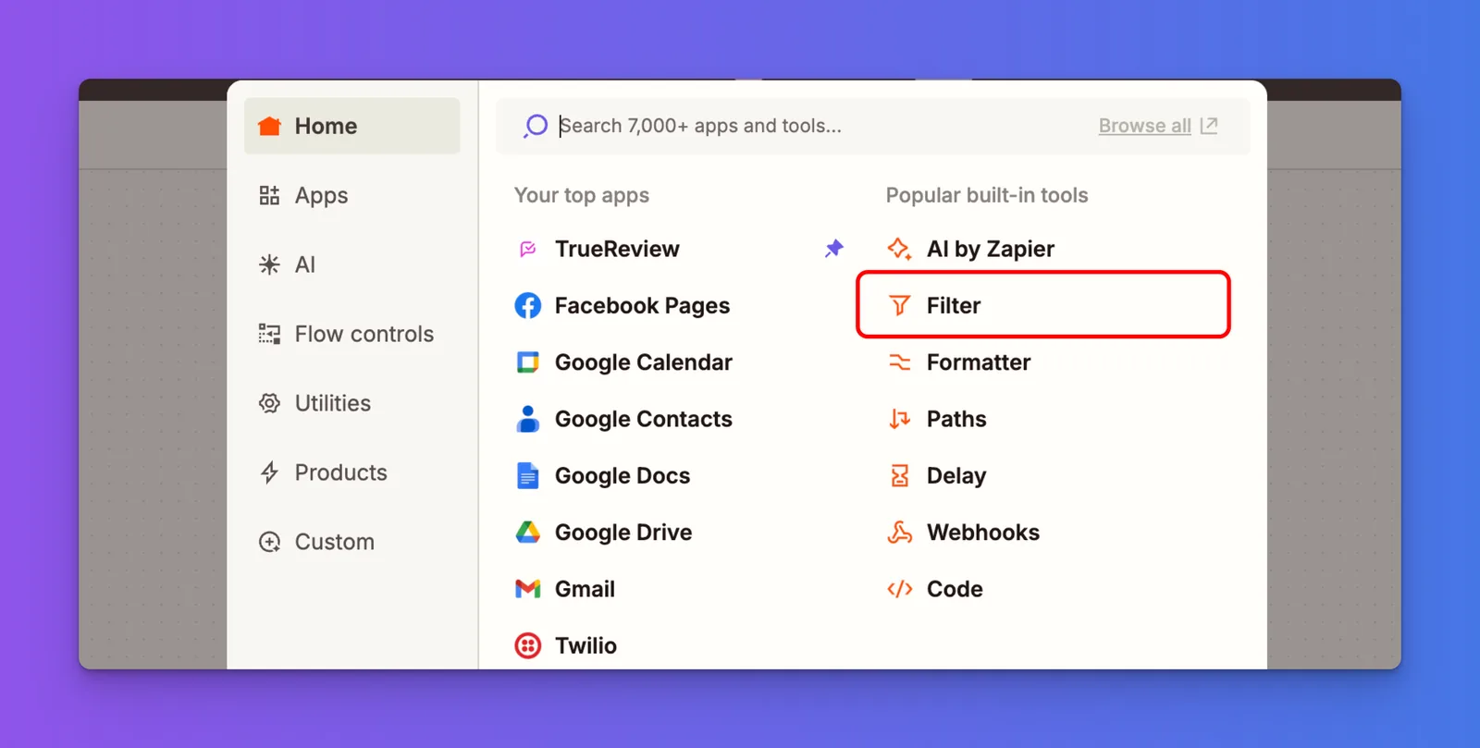Click the Paths branching arrow icon
The height and width of the screenshot is (748, 1480).
tap(899, 419)
